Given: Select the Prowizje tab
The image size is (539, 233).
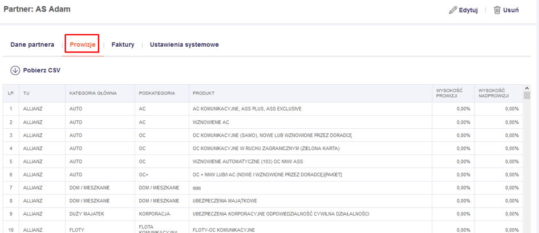Looking at the screenshot, I should 82,44.
